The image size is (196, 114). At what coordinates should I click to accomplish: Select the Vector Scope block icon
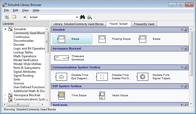coord(102,95)
